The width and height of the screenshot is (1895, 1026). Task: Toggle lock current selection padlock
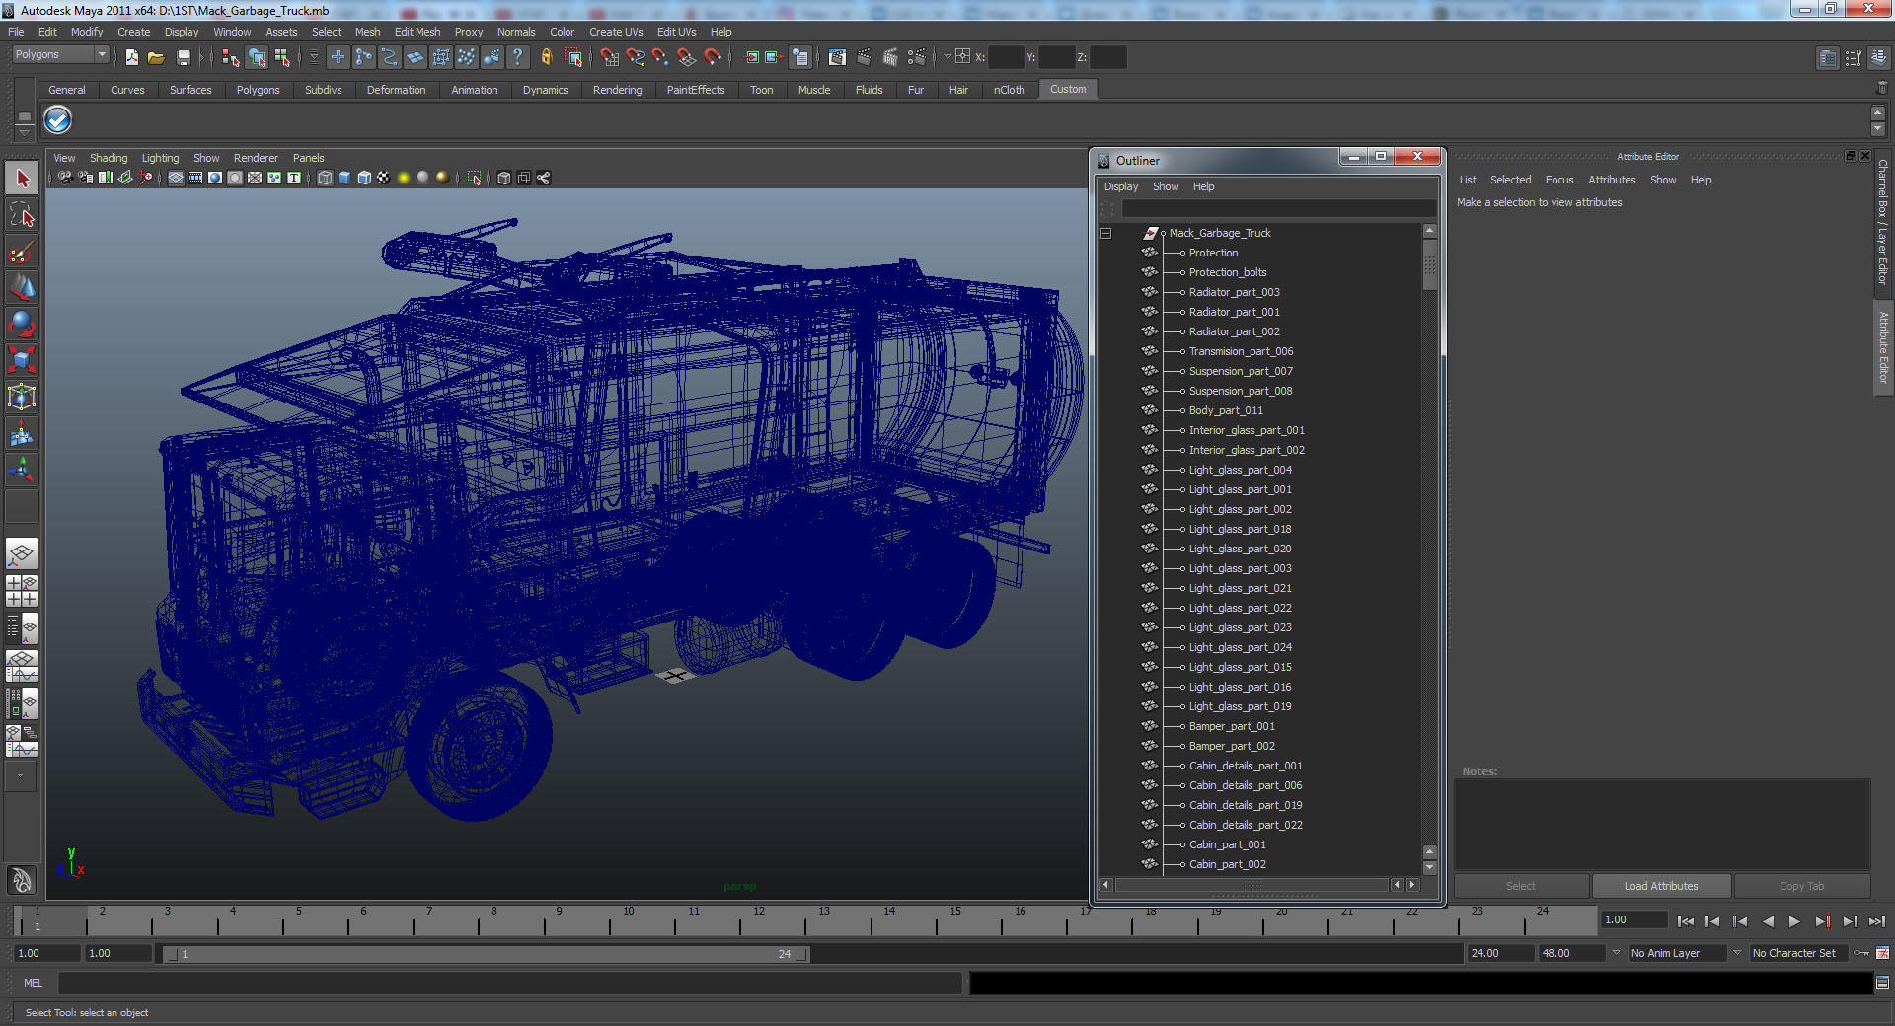click(546, 57)
